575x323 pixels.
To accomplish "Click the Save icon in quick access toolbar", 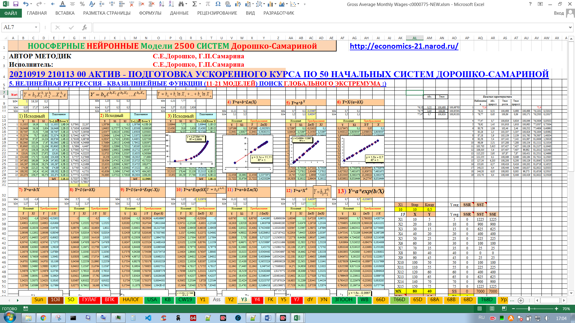I will (x=16, y=4).
